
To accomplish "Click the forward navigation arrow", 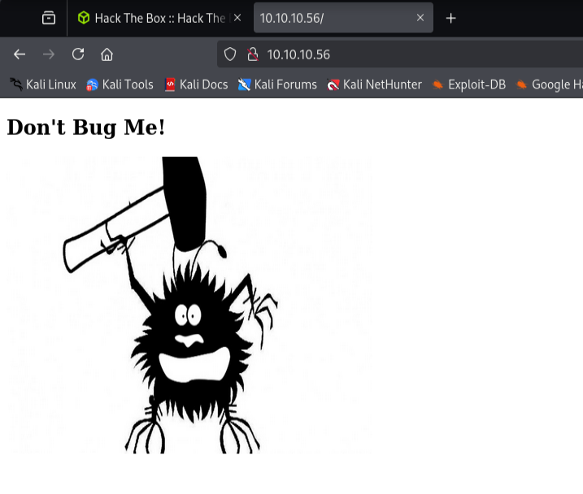I will click(x=49, y=54).
